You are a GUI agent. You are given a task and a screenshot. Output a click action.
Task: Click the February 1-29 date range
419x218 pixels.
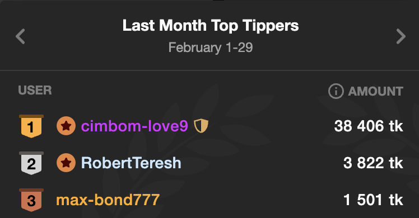pos(211,48)
